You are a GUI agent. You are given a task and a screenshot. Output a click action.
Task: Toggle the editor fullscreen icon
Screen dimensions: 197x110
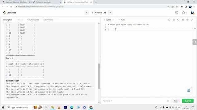192,20
